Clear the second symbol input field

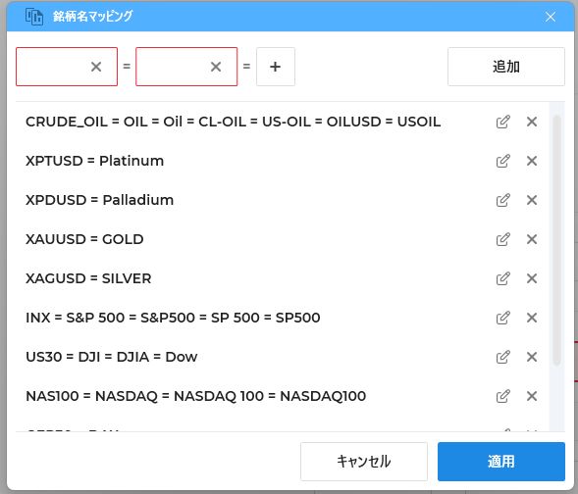coord(216,67)
